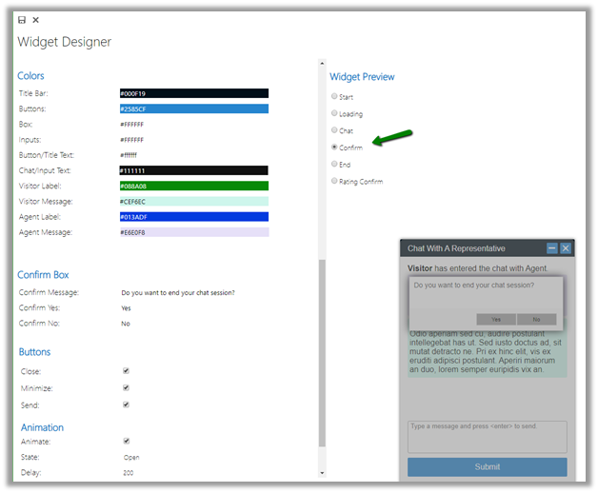
Task: Select the Rating Confirm preview option
Action: [x=334, y=181]
